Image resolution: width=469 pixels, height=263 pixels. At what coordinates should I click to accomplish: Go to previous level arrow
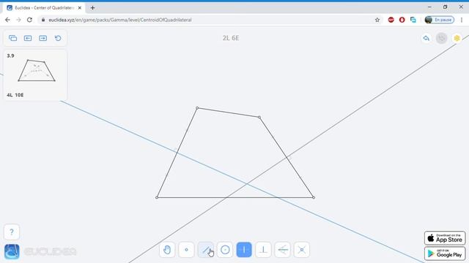tap(28, 38)
